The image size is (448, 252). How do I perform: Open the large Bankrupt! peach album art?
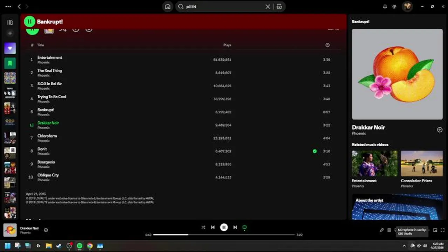[397, 74]
